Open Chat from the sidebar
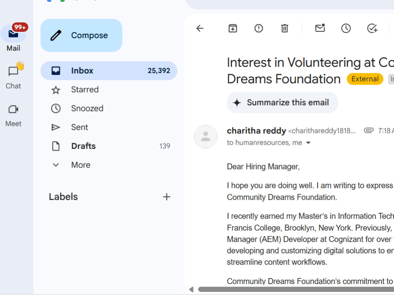This screenshot has height=295, width=394. (13, 76)
